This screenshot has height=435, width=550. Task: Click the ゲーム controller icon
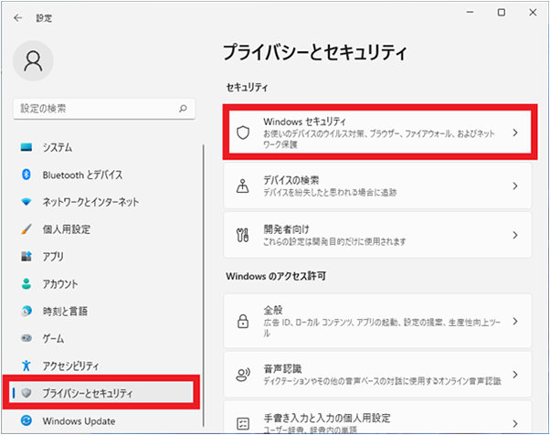pos(26,338)
